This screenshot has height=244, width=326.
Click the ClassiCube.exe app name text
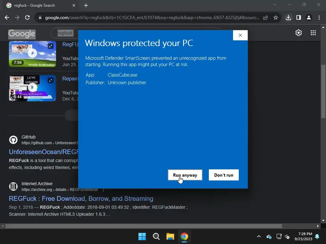point(123,75)
